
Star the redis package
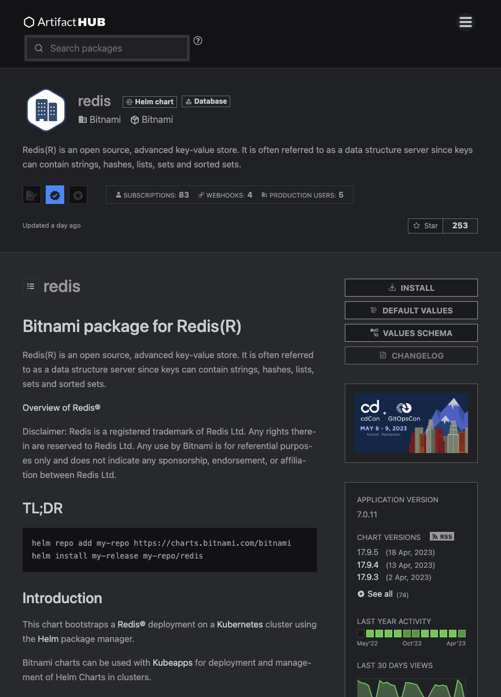tap(425, 225)
